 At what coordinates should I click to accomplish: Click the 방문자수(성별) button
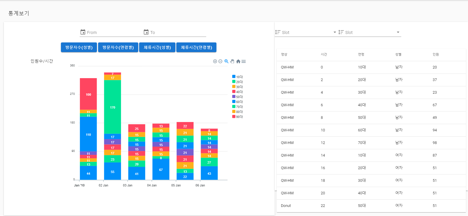point(79,47)
